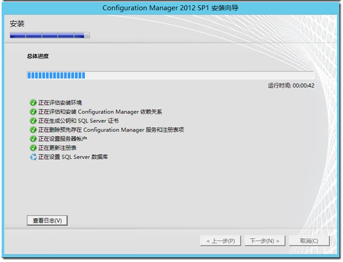
Task: Click the check icon beside 正在设置服务器帐户
Action: coord(33,139)
